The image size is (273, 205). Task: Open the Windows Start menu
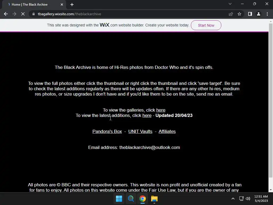click(119, 199)
